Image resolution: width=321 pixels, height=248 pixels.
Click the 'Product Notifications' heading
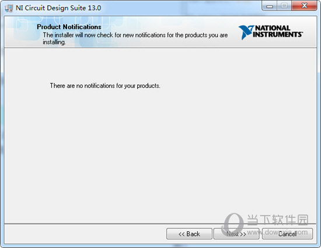pyautogui.click(x=69, y=27)
